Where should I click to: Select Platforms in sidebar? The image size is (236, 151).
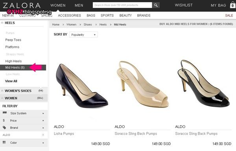tap(12, 47)
